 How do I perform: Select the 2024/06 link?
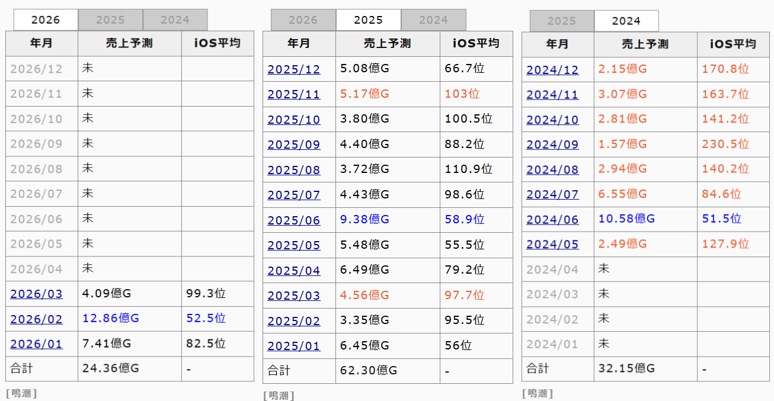(x=552, y=220)
